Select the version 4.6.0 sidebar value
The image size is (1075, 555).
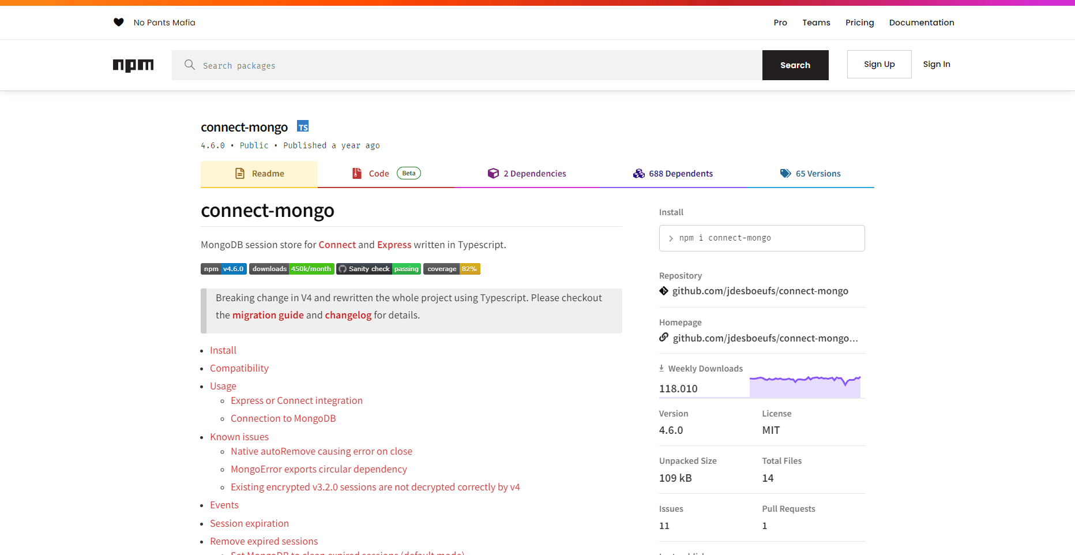[671, 430]
